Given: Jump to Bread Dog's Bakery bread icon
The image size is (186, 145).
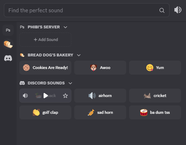Looking at the screenshot, I should [x=8, y=44].
